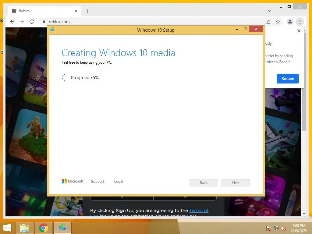Image resolution: width=312 pixels, height=234 pixels.
Task: Reload the Roblox page
Action: click(x=32, y=22)
